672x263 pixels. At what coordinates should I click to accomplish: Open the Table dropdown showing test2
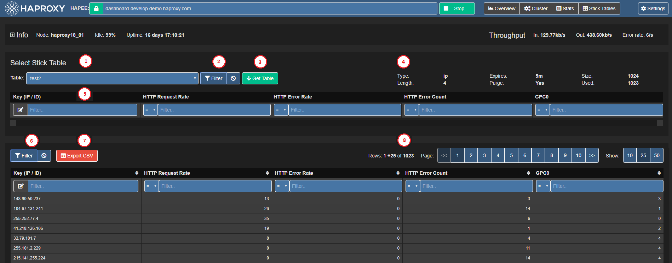pyautogui.click(x=112, y=78)
